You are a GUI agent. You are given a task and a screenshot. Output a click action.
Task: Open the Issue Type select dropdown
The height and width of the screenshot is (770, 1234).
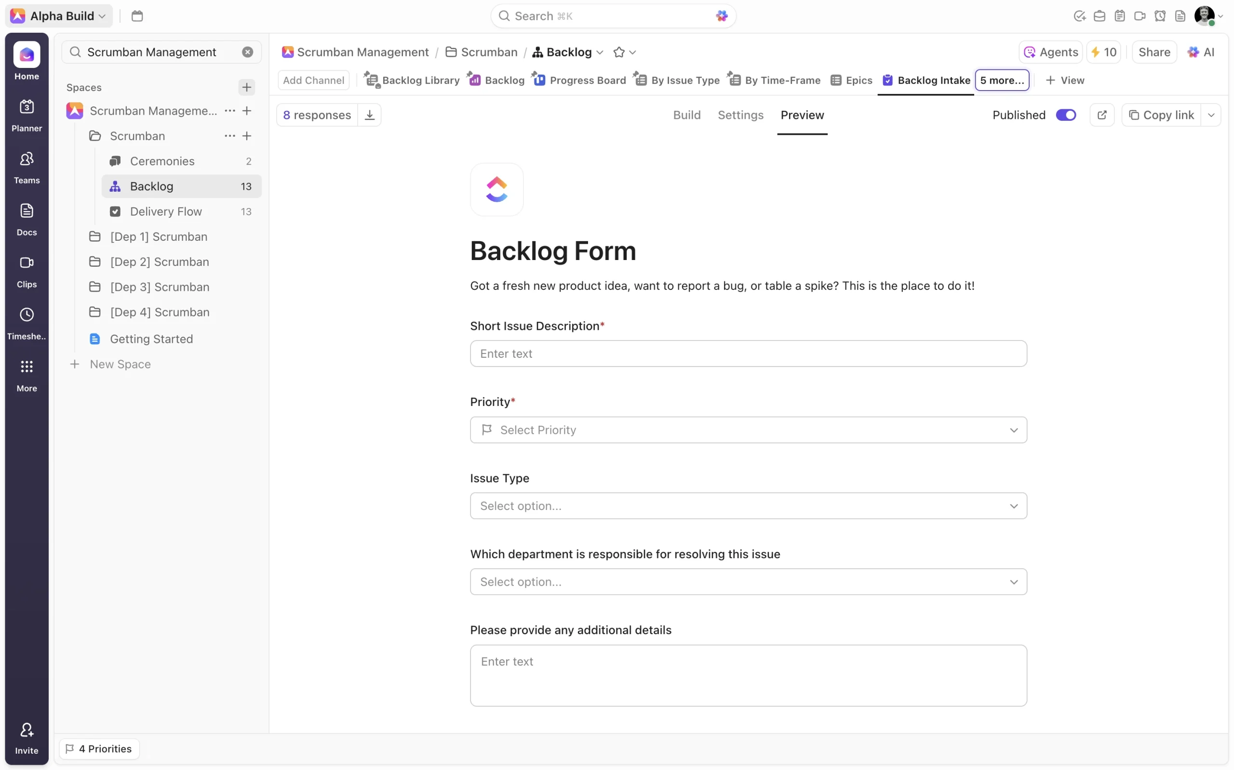point(748,506)
